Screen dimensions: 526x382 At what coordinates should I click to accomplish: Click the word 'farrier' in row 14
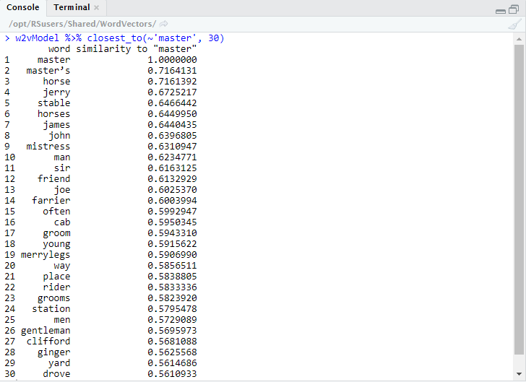click(51, 201)
